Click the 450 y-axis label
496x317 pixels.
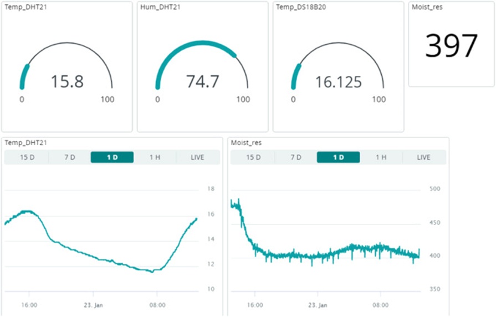pos(434,223)
